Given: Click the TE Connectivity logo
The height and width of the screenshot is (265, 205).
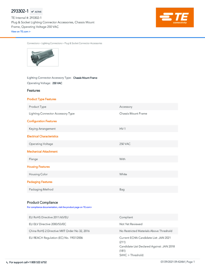Looking at the screenshot, I should click(x=175, y=17).
